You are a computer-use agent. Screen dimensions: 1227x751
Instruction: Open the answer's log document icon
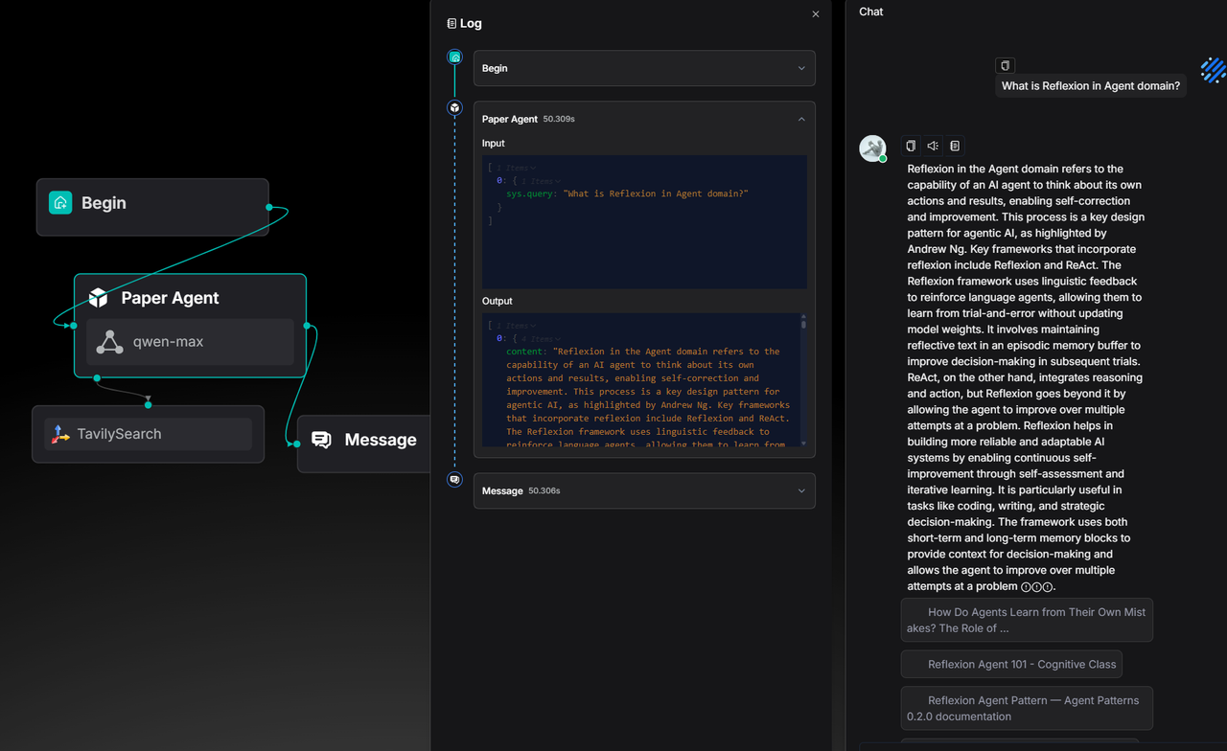pyautogui.click(x=955, y=146)
